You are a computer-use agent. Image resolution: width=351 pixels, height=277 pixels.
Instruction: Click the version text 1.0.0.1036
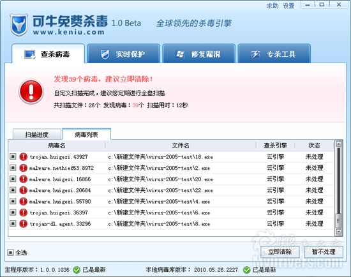[55, 270]
